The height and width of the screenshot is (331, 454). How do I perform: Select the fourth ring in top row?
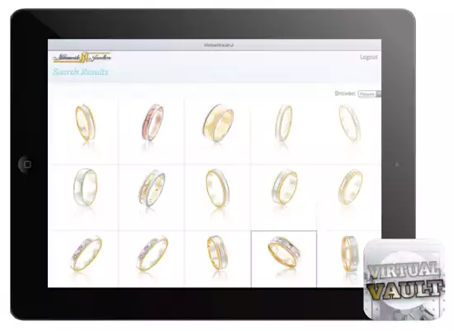coord(283,123)
